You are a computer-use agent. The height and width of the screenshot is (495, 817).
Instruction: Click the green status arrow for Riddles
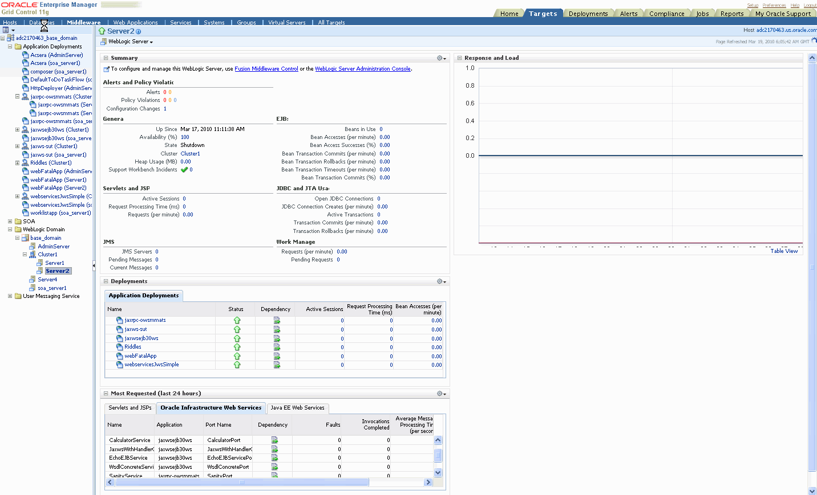tap(237, 347)
